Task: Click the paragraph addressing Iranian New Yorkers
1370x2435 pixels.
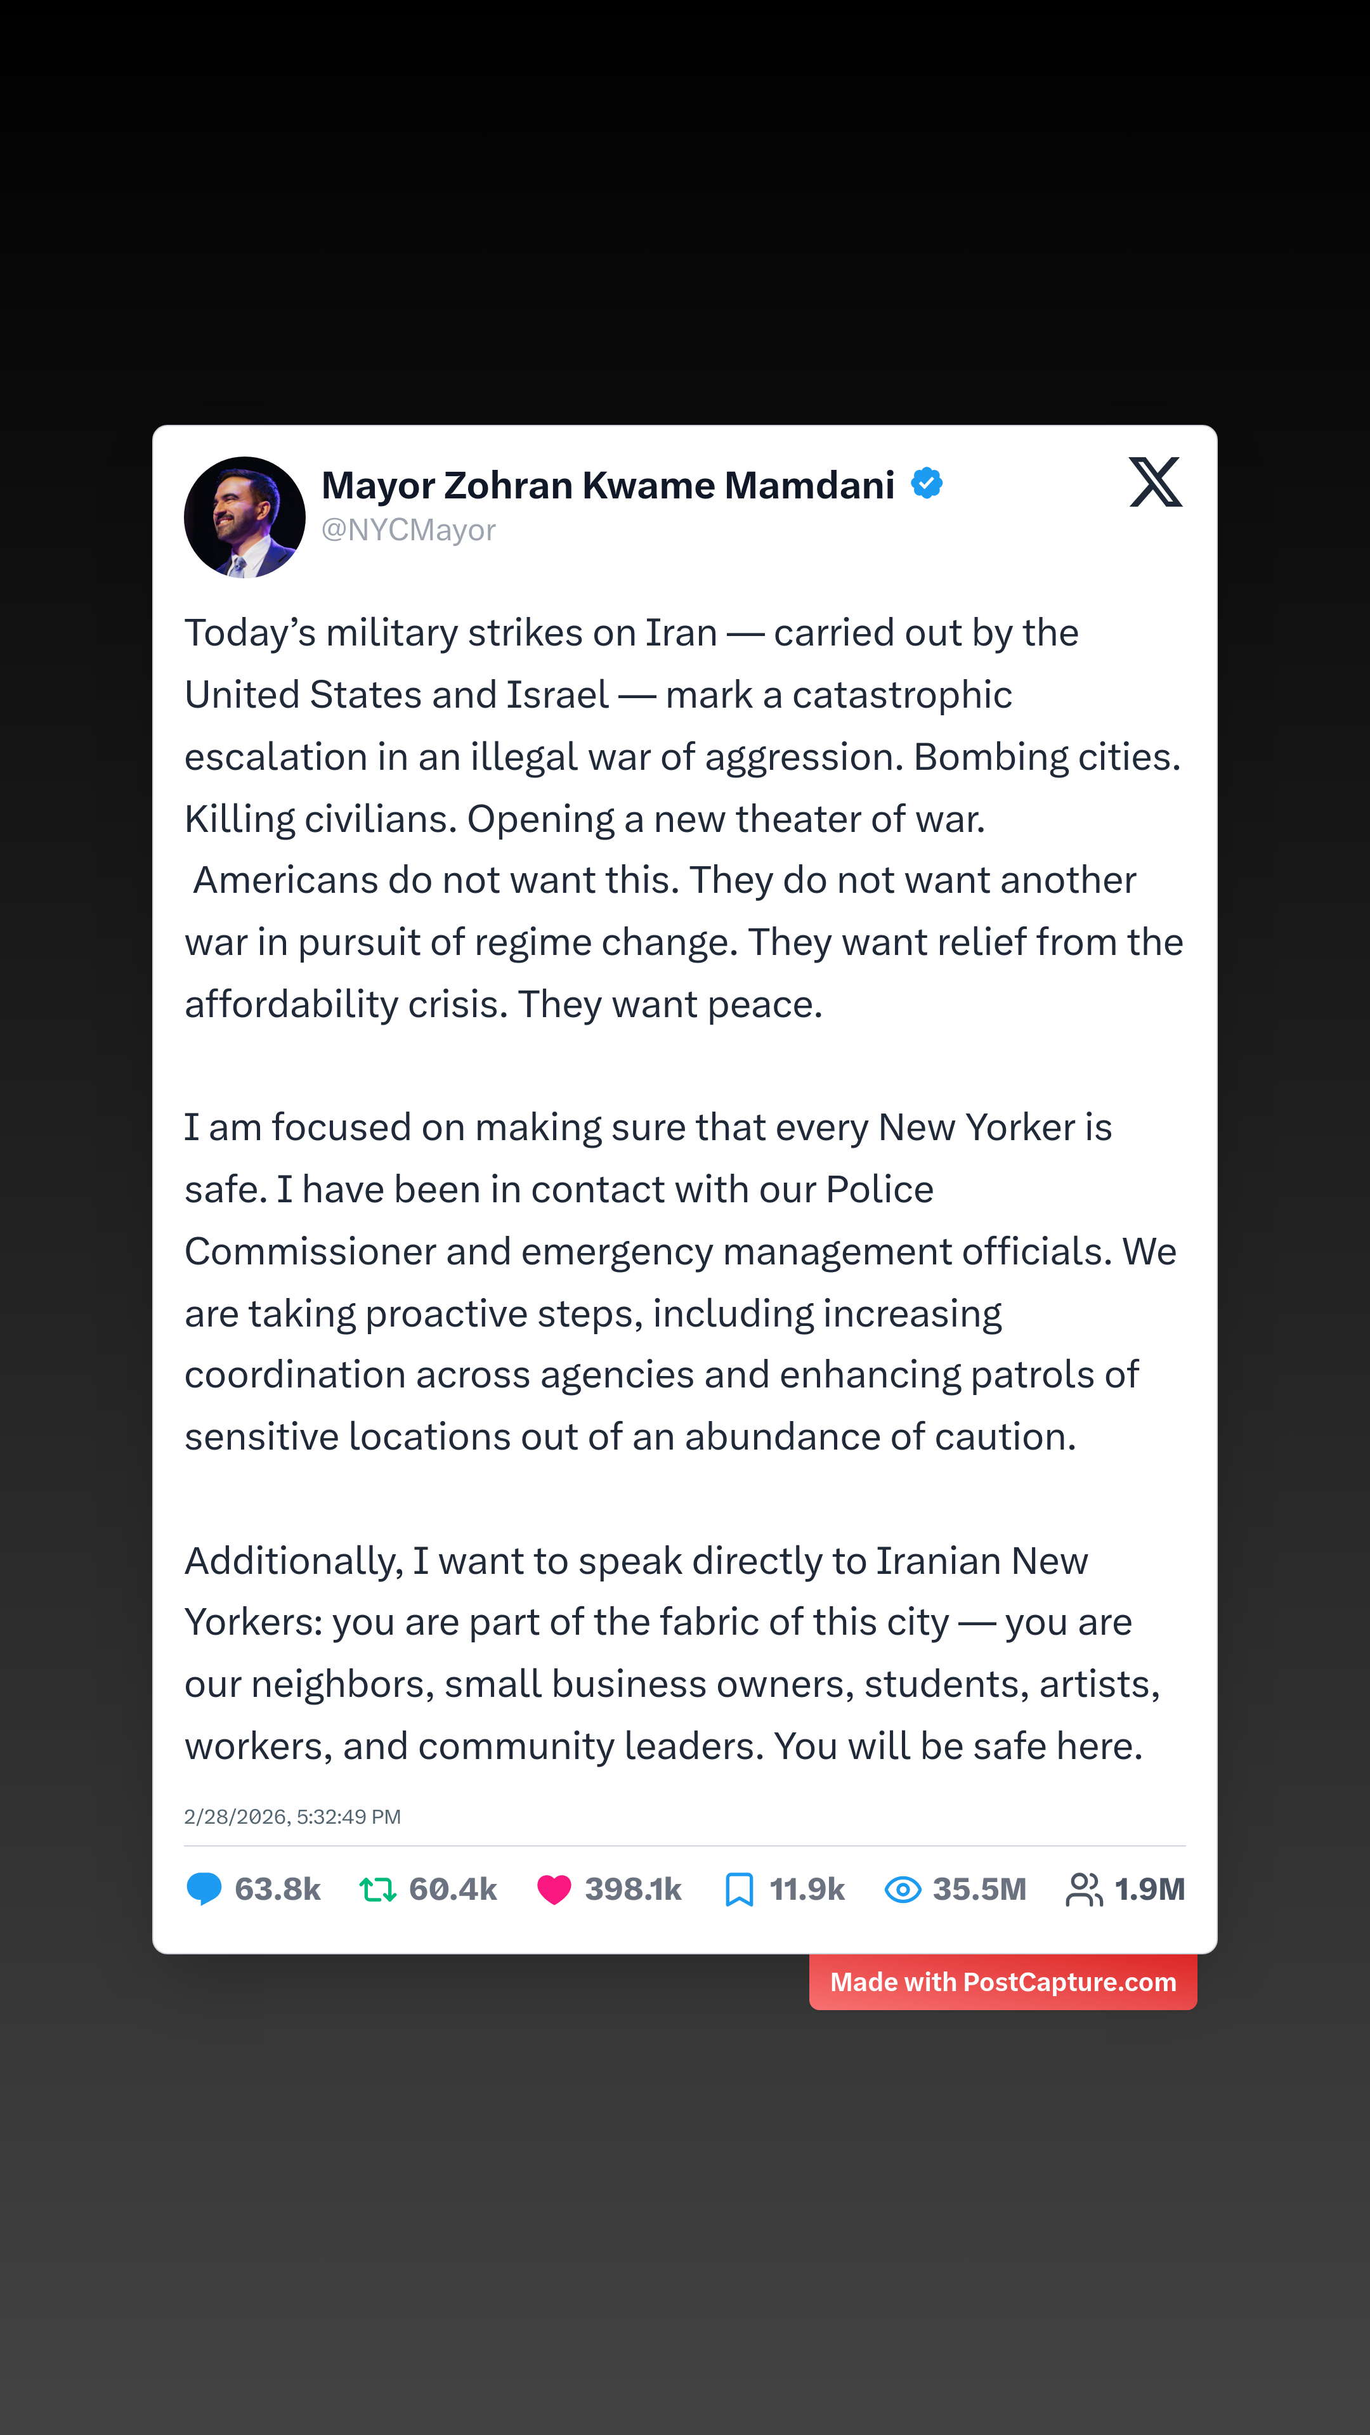Action: [x=671, y=1653]
